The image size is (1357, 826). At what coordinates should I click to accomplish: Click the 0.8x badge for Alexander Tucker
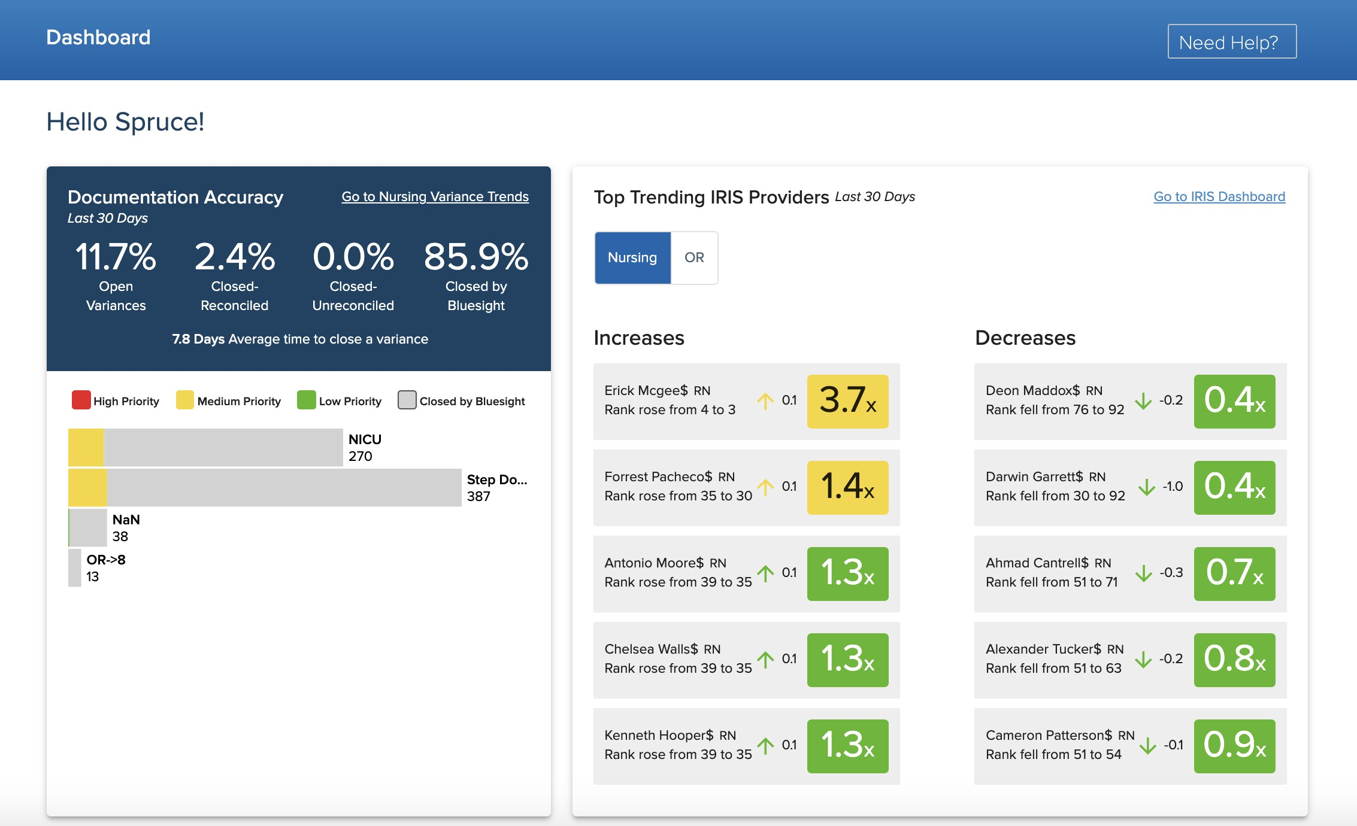[1234, 660]
